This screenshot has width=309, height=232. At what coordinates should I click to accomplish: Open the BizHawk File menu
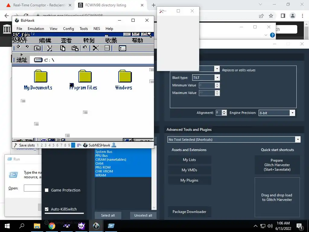pos(19,29)
